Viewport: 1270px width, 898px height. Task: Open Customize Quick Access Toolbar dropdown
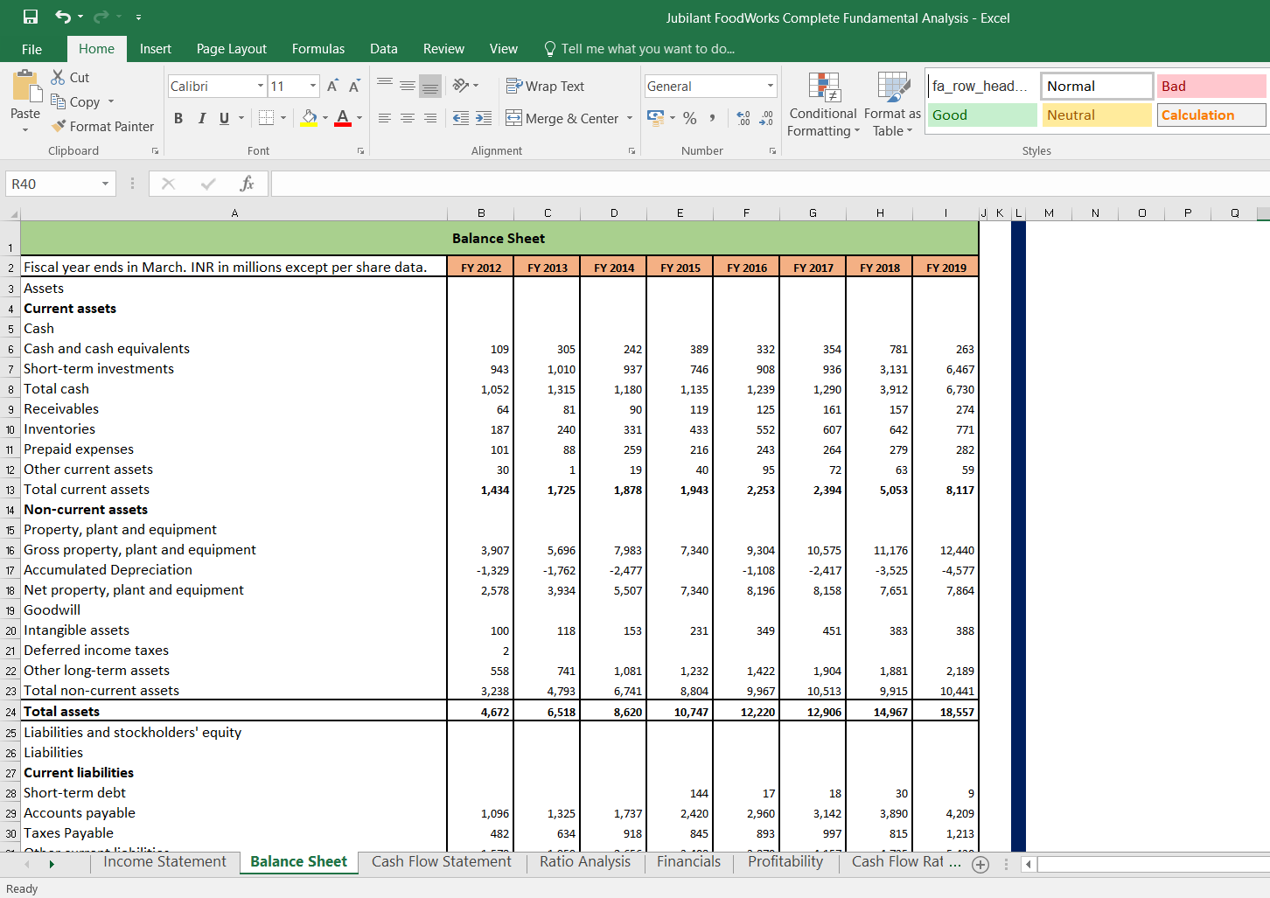pyautogui.click(x=139, y=17)
